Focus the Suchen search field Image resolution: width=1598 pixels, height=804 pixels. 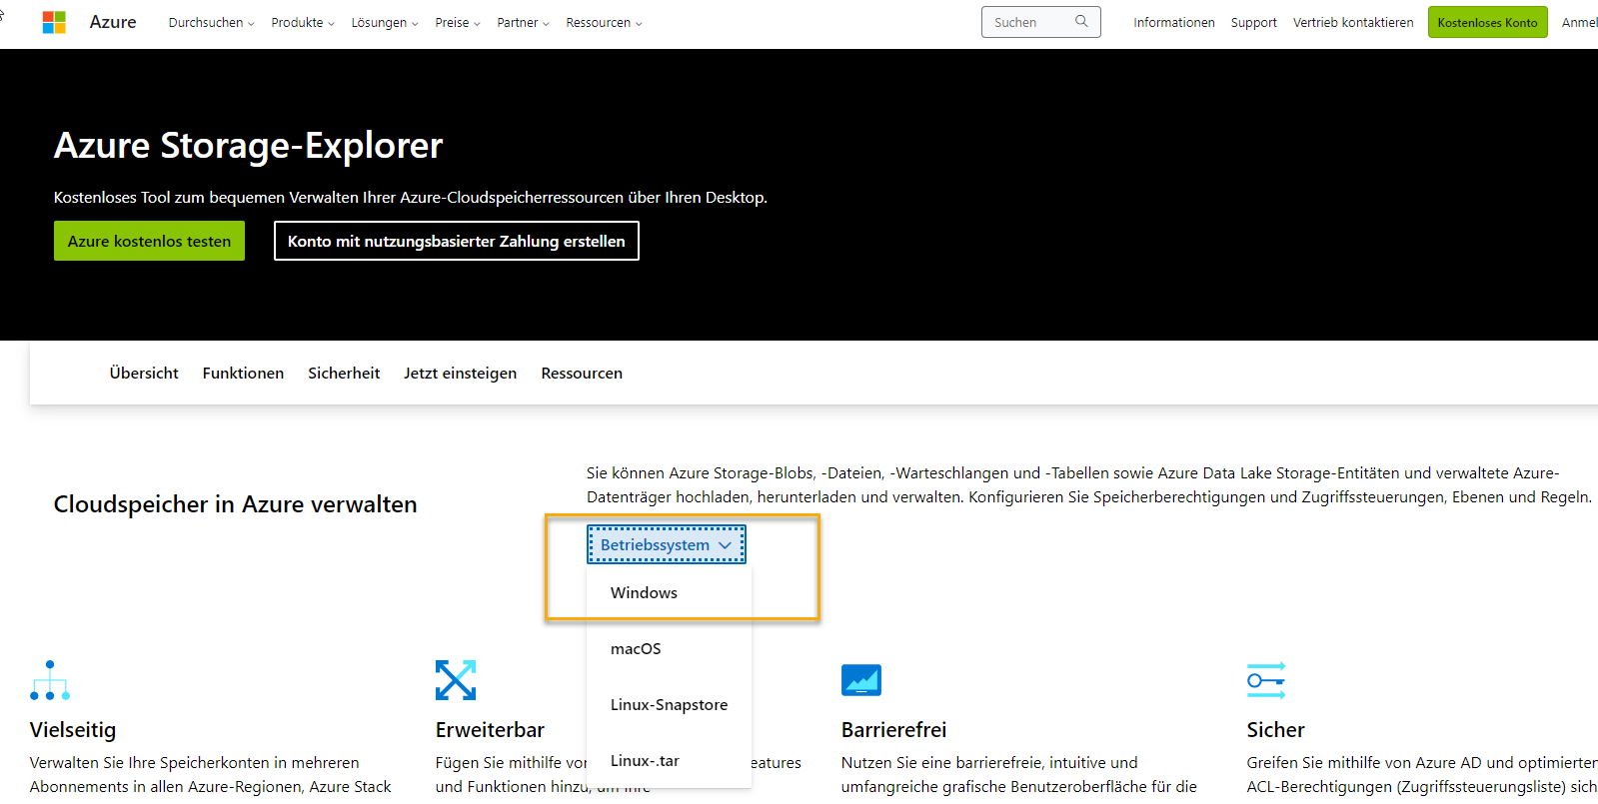1029,22
